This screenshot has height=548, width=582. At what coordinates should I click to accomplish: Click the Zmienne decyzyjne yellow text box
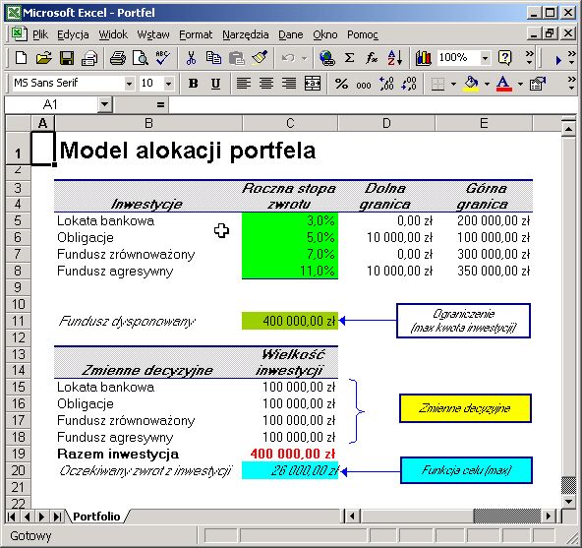click(465, 408)
